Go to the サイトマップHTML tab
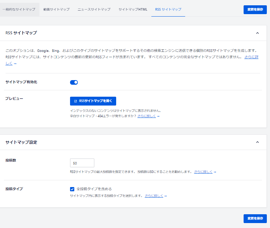Image resolution: width=270 pixels, height=228 pixels. pos(133,9)
